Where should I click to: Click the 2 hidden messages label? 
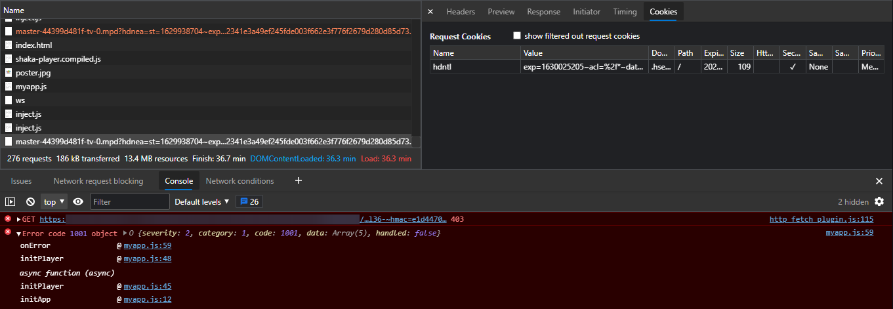pos(853,202)
